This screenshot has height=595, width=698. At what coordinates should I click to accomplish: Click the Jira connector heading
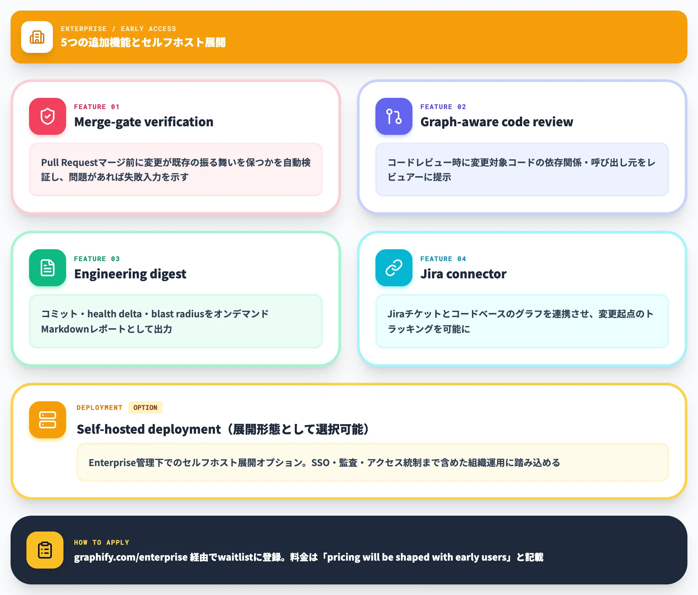pyautogui.click(x=463, y=274)
